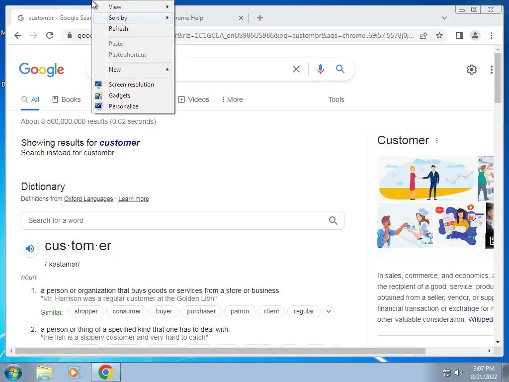
Task: Expand more similar words chevron
Action: point(329,311)
